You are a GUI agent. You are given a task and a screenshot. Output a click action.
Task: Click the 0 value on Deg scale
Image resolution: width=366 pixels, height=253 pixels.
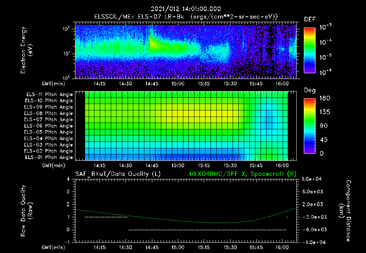322,154
